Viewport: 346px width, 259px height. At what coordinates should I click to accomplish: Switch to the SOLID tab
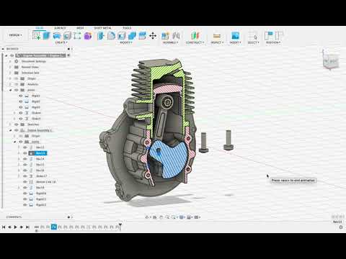pyautogui.click(x=40, y=28)
